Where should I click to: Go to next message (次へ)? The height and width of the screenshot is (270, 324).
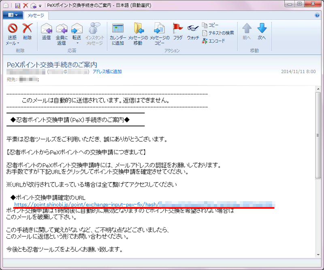click(x=262, y=32)
